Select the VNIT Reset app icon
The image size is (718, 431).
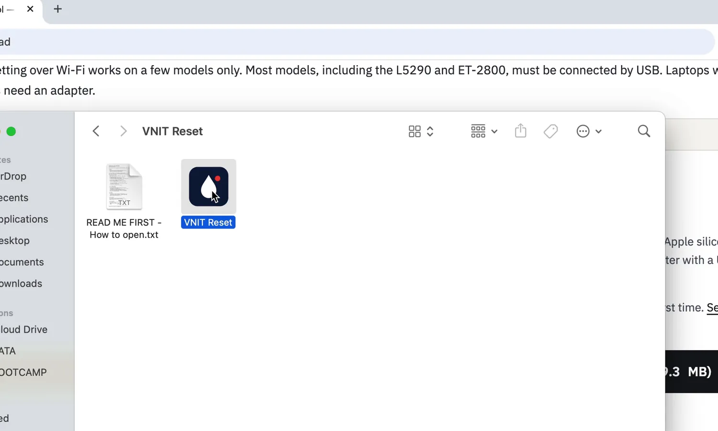[x=209, y=186]
